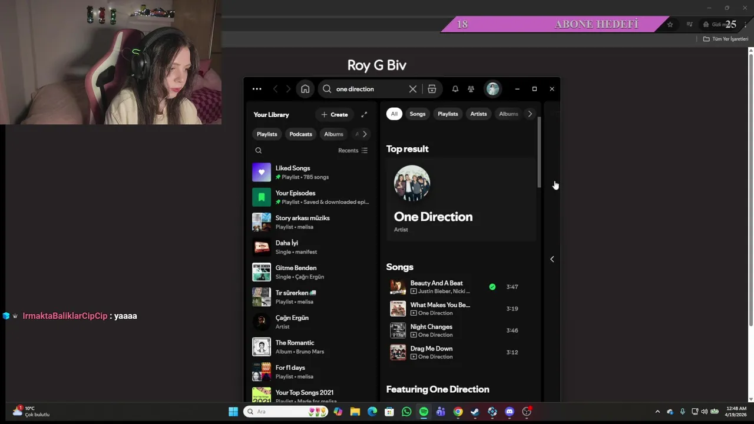Click the Drag Me Down album cover
The width and height of the screenshot is (754, 424).
tap(398, 352)
